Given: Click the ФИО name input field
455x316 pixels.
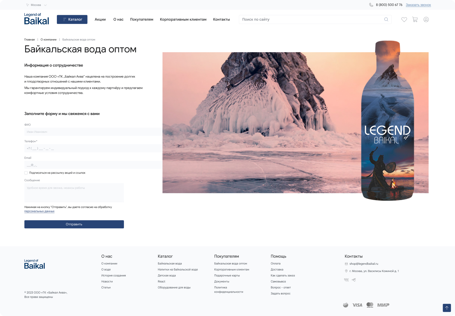Looking at the screenshot, I should (x=93, y=132).
